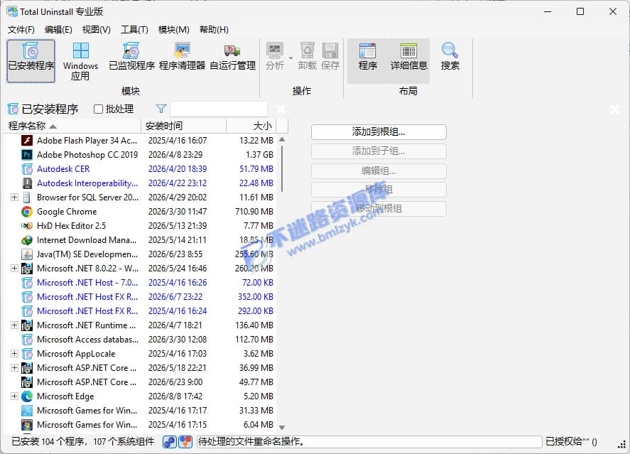Click the HxD Hex Editor icon

point(27,226)
